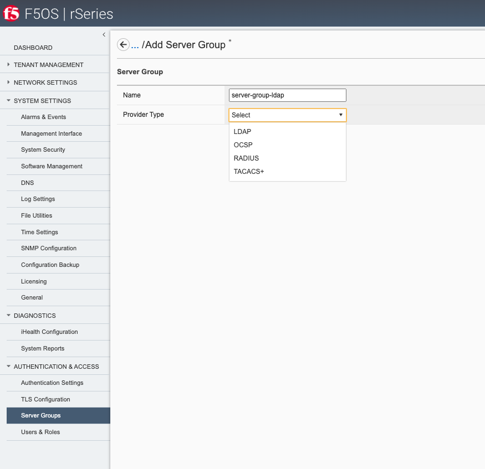The height and width of the screenshot is (469, 485).
Task: Open the Dashboard page
Action: (33, 48)
